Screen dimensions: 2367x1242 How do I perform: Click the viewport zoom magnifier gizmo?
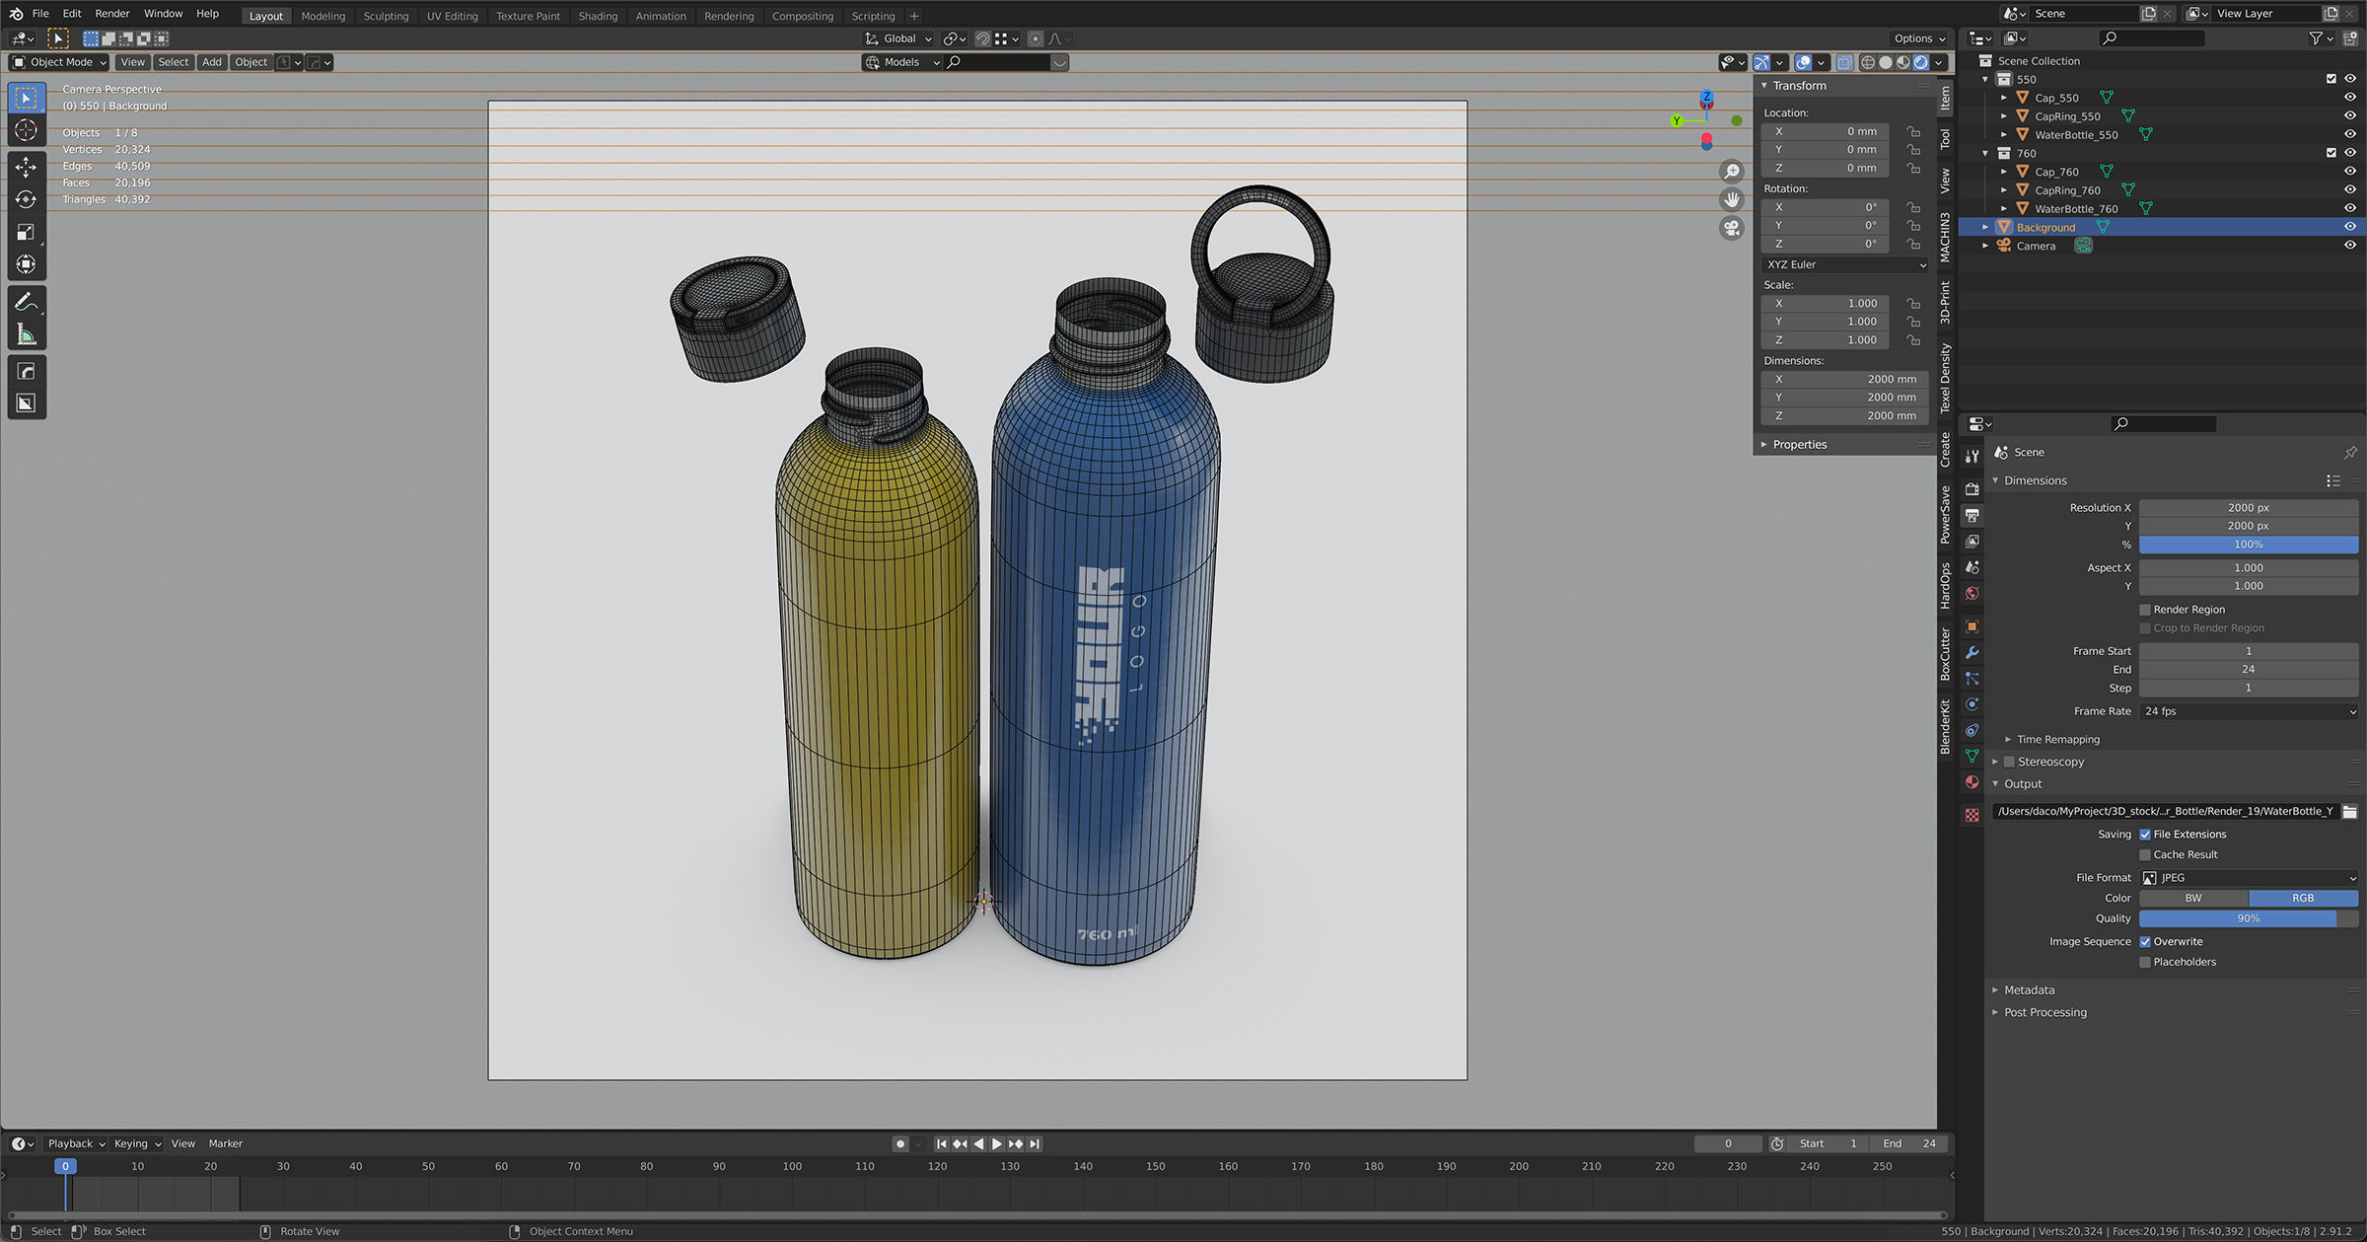1732,172
